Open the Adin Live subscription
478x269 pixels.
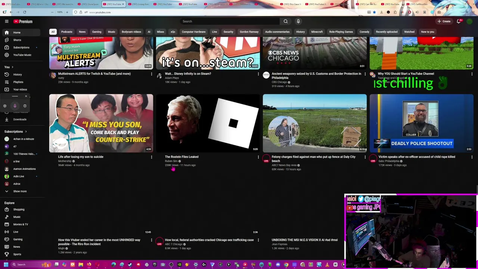21,176
